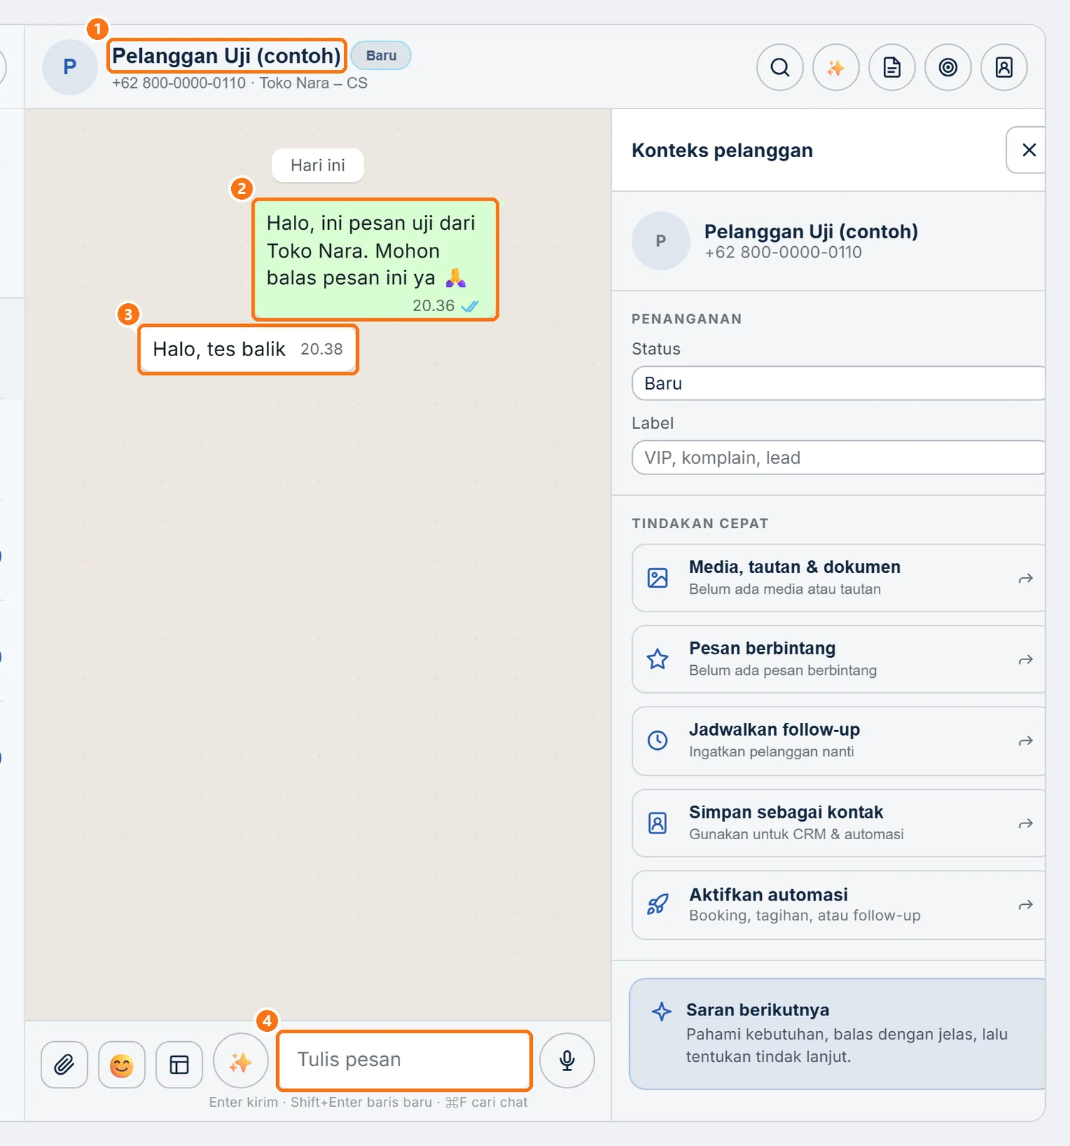This screenshot has height=1146, width=1070.
Task: Open chat search magnifier icon
Action: 780,67
